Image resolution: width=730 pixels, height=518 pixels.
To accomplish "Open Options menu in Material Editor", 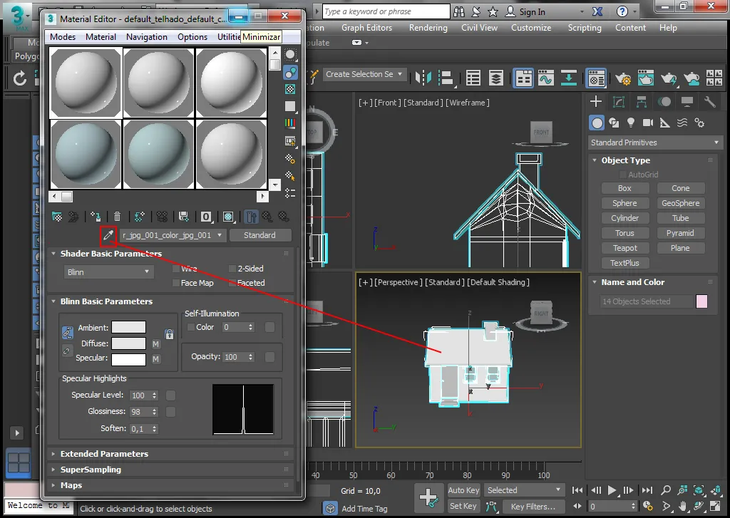I will click(x=192, y=37).
